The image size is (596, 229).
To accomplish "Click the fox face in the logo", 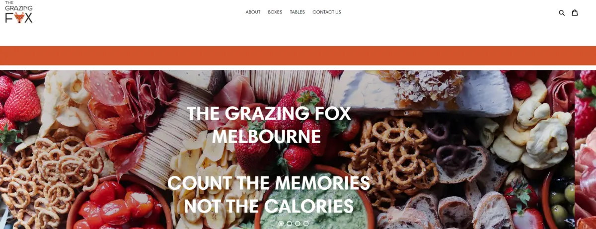I will point(19,18).
